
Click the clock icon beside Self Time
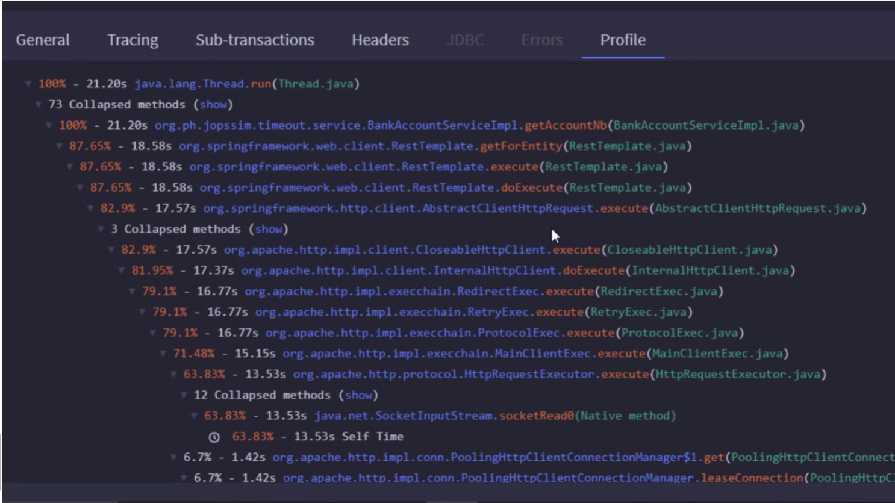point(214,437)
